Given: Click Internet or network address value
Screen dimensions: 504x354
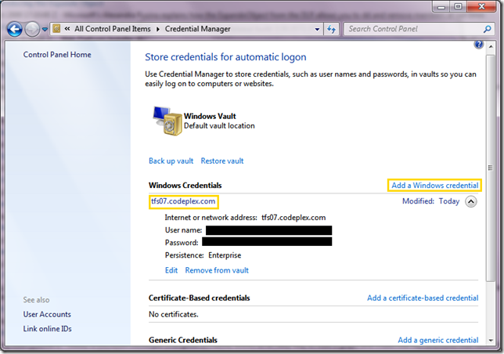Looking at the screenshot, I should 293,218.
